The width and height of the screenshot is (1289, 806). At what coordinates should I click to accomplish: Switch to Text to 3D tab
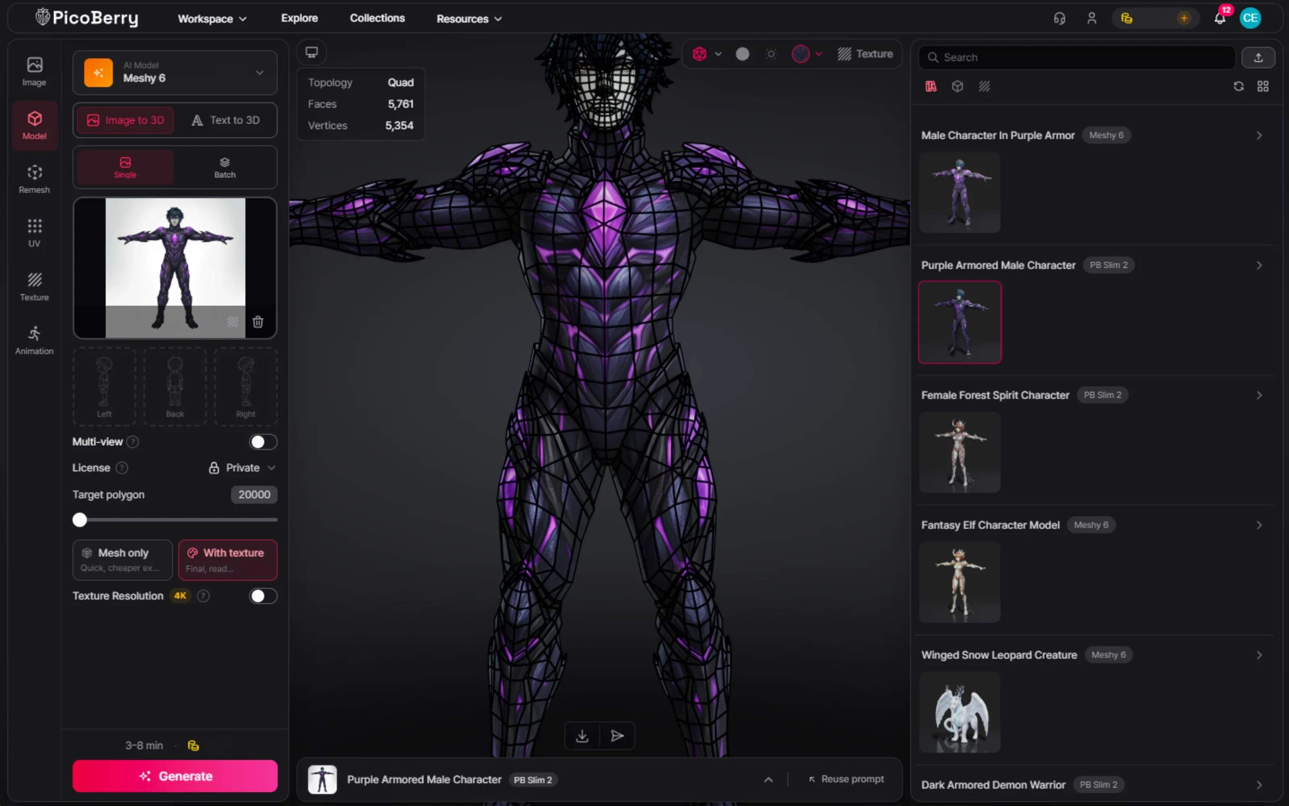tap(225, 120)
